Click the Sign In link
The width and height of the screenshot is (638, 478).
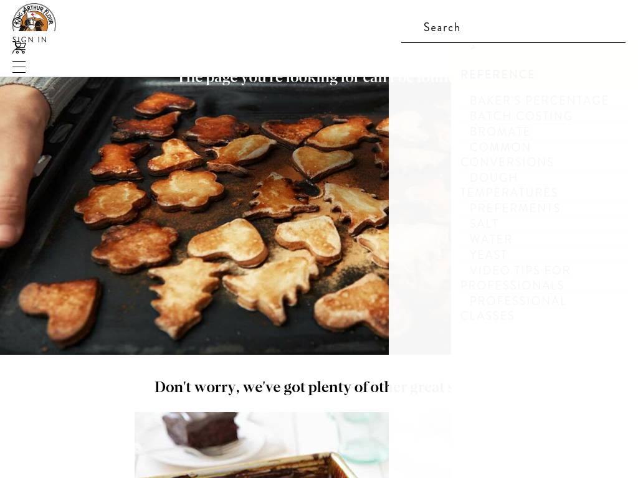click(x=30, y=39)
